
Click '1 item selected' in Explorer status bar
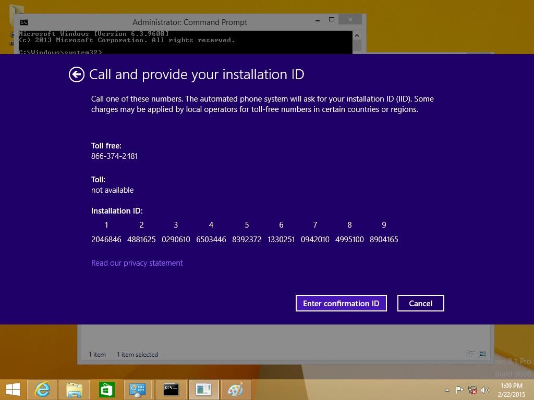pyautogui.click(x=137, y=354)
